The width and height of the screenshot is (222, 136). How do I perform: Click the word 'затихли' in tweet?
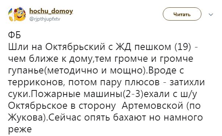click(x=187, y=82)
